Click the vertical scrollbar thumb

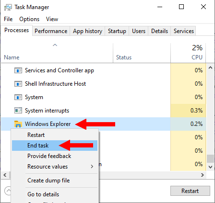point(210,159)
